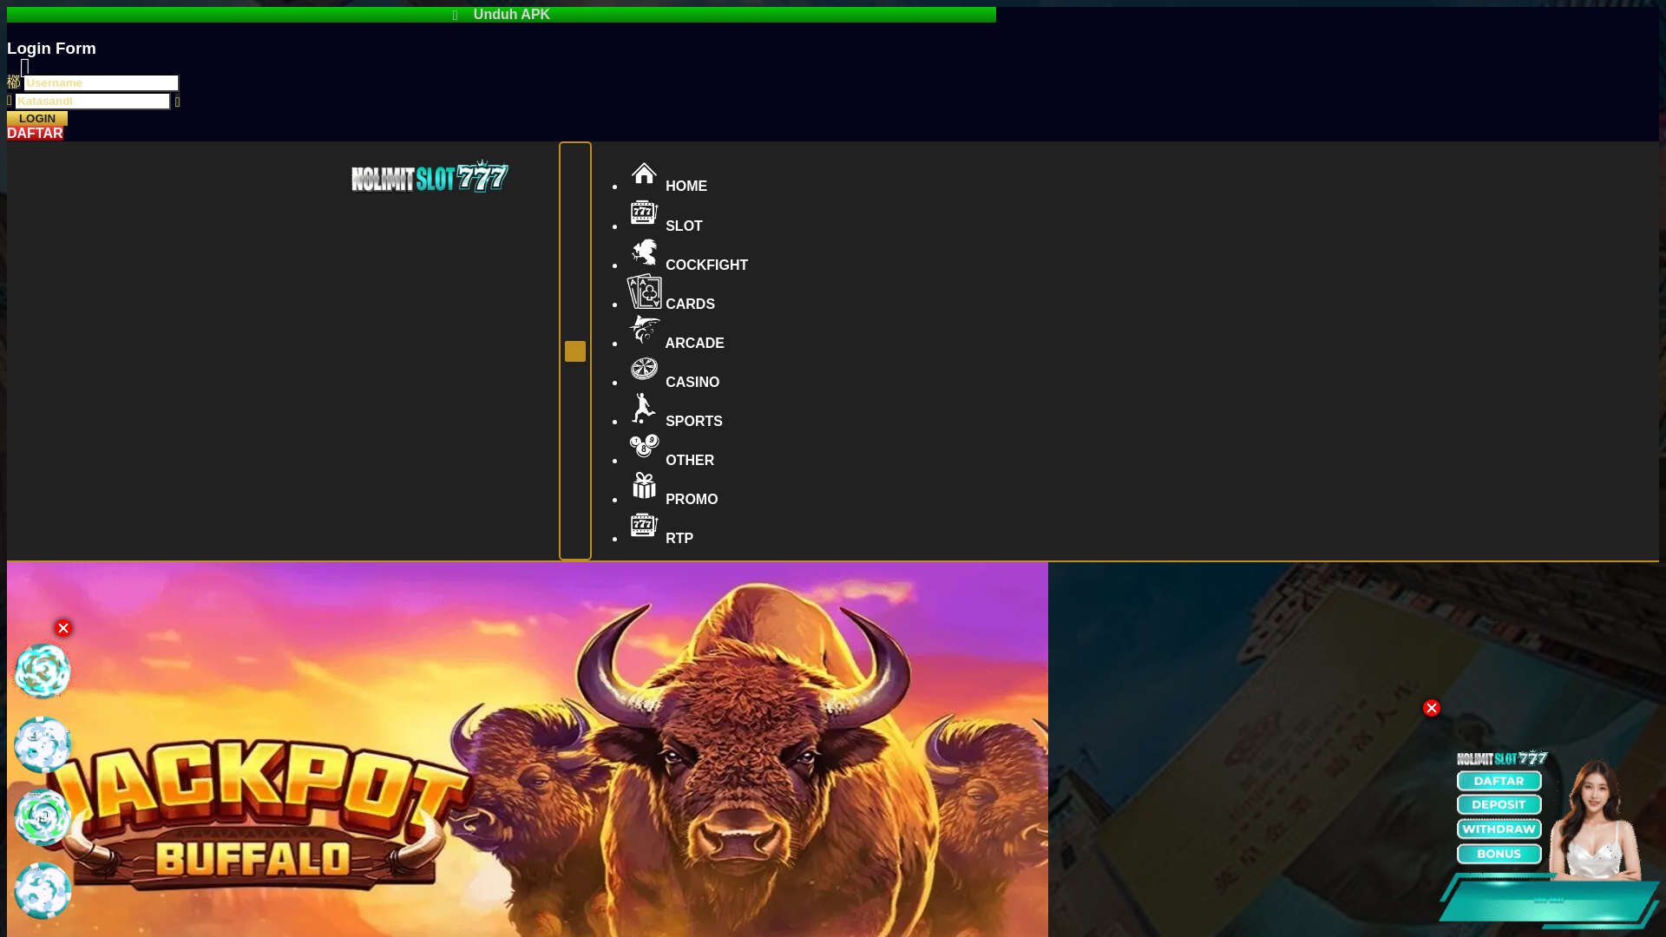The image size is (1666, 937).
Task: Click the glowing chip icon under left close
Action: pyautogui.click(x=43, y=672)
